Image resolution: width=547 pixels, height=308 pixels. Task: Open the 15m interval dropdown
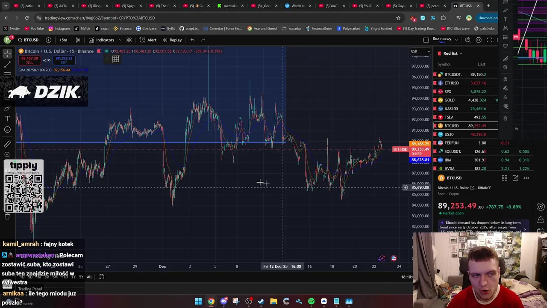63,40
